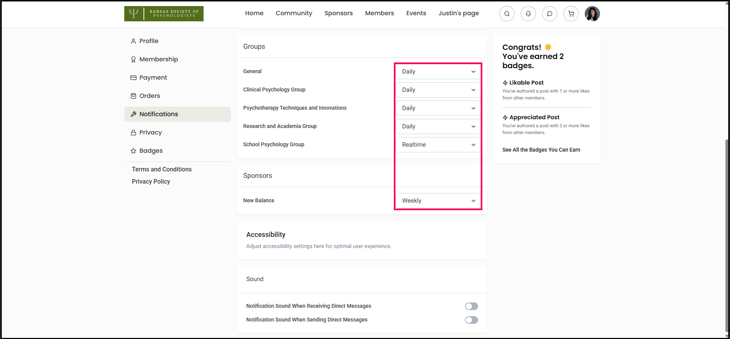Click the Kansas Society of Psychologists logo

pos(164,14)
